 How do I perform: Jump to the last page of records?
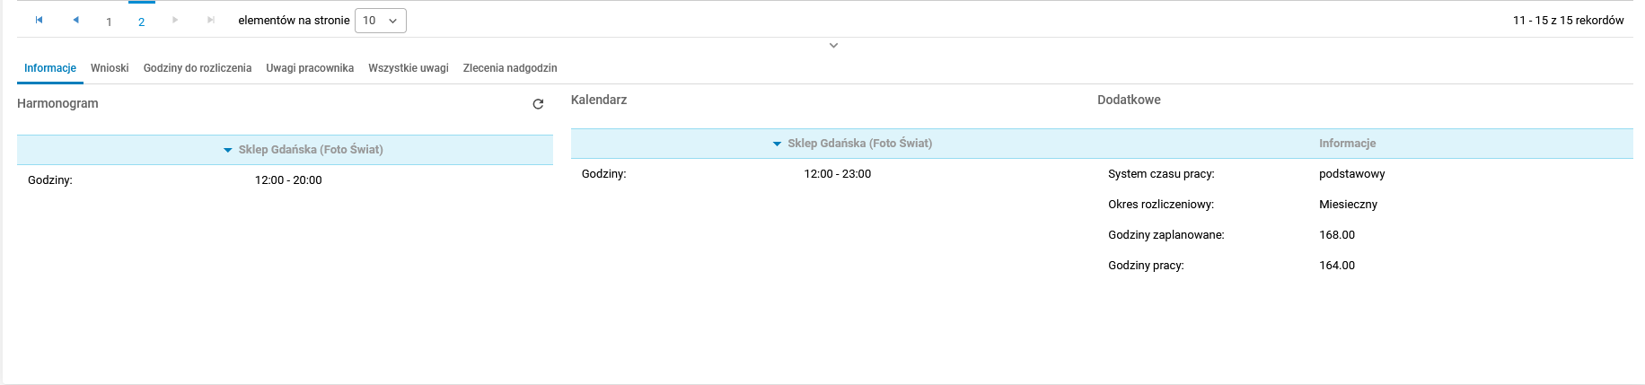coord(211,20)
